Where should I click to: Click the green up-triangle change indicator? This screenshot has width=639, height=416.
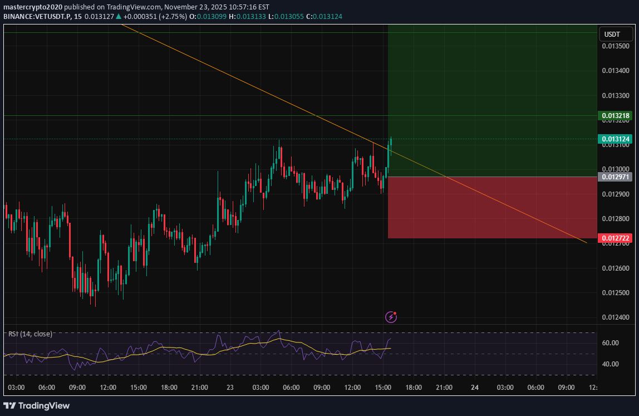pyautogui.click(x=119, y=17)
